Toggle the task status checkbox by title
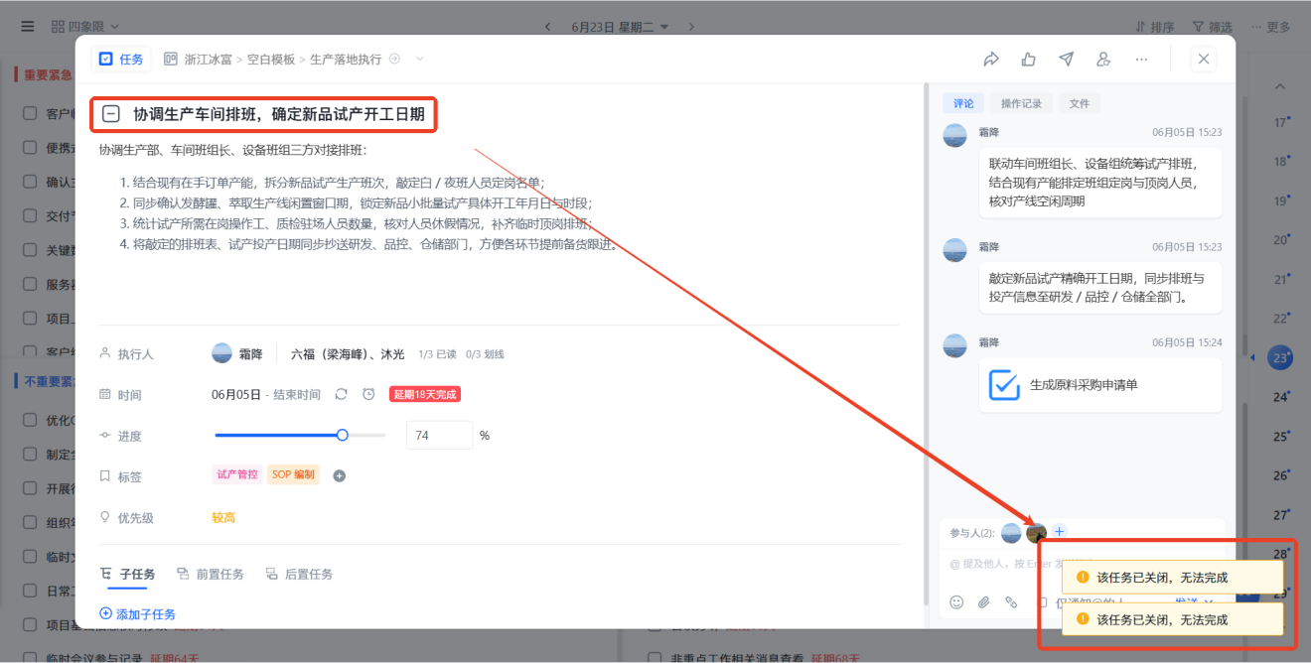This screenshot has height=663, width=1311. pyautogui.click(x=111, y=114)
